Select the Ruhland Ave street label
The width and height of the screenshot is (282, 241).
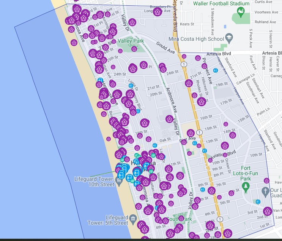265,22
